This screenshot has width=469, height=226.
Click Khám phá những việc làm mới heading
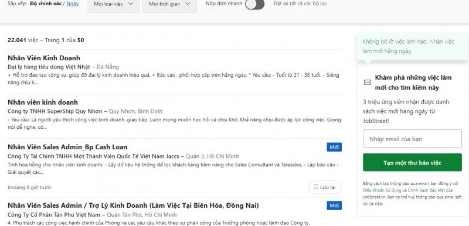[x=413, y=83]
